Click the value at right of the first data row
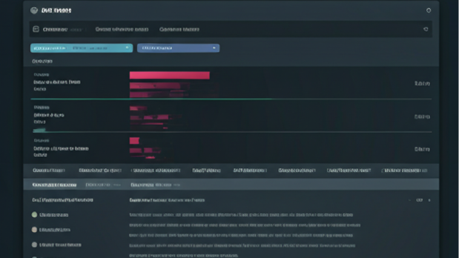 [x=422, y=83]
